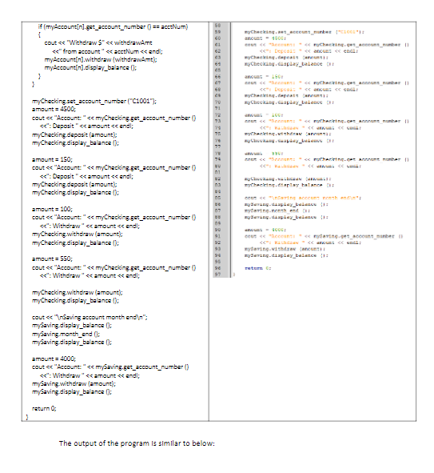The width and height of the screenshot is (434, 473).
Task: Click the line "if (myAccount[n].get_account_number () == acctNum)"
Action: click(x=113, y=27)
